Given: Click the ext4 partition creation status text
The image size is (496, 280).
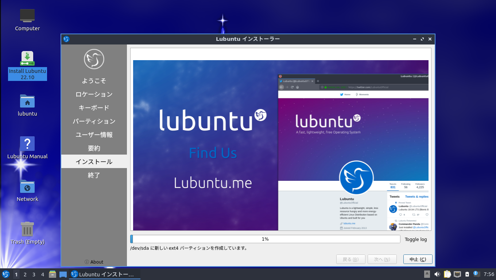Looking at the screenshot, I should coord(189,248).
